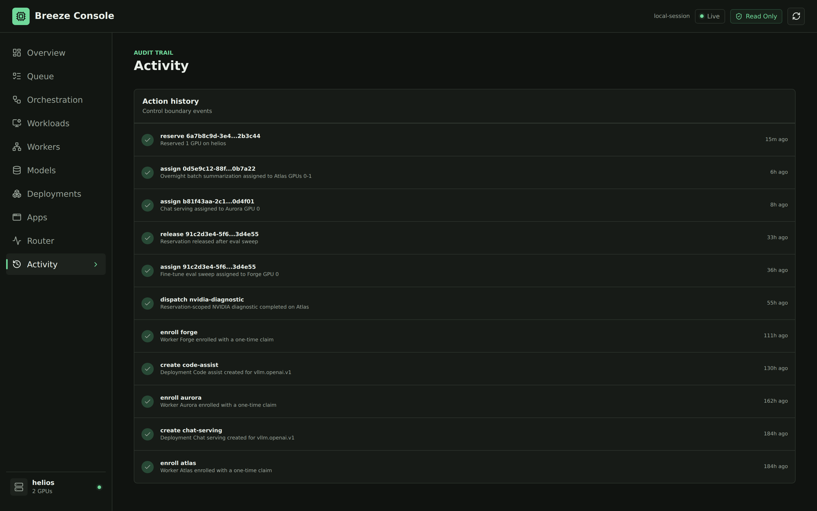This screenshot has width=817, height=511.
Task: Click the check icon for reserve 6a7b8c9d event
Action: pyautogui.click(x=148, y=140)
